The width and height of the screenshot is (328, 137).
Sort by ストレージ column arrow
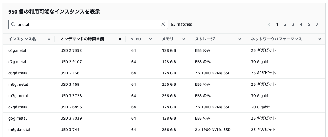click(239, 39)
